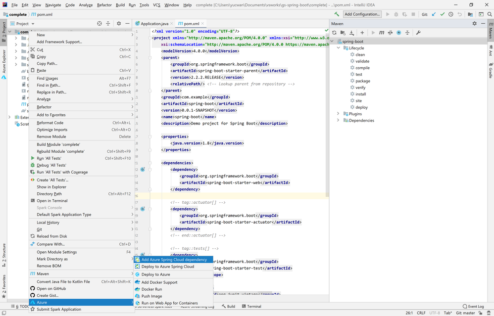Choose Run on Web App for Containers
This screenshot has width=494, height=316.
(x=174, y=303)
